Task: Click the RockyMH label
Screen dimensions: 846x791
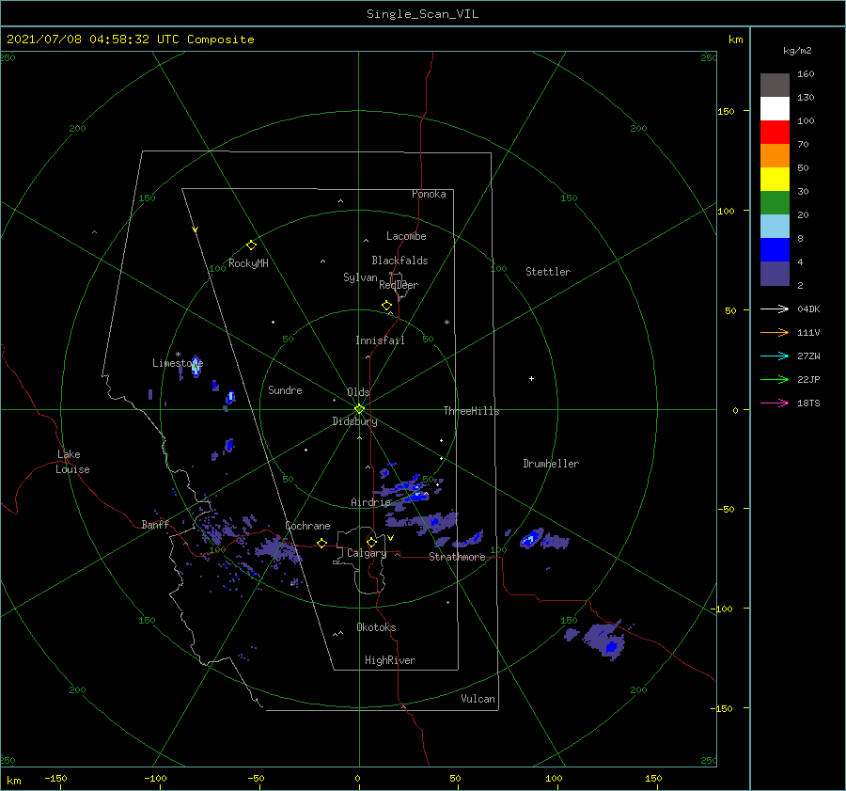Action: (248, 263)
